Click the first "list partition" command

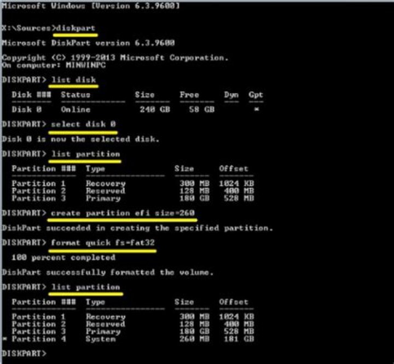[86, 154]
